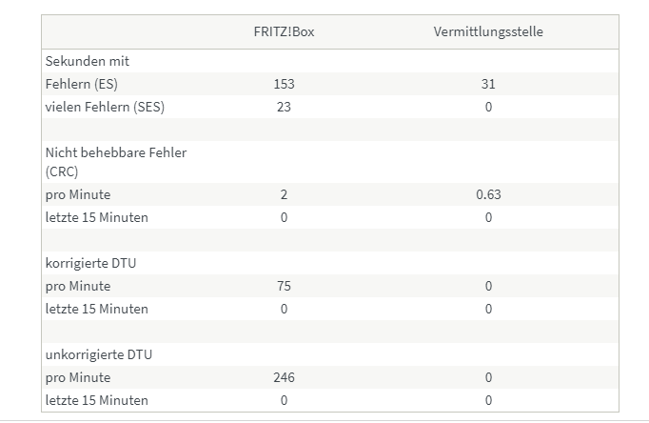Select the value 153 for FRITZ!Box
The width and height of the screenshot is (649, 423).
(284, 84)
